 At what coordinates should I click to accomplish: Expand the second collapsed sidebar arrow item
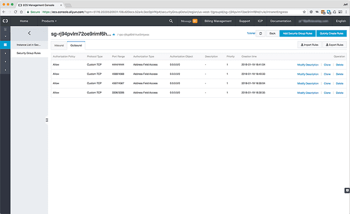click(5, 62)
